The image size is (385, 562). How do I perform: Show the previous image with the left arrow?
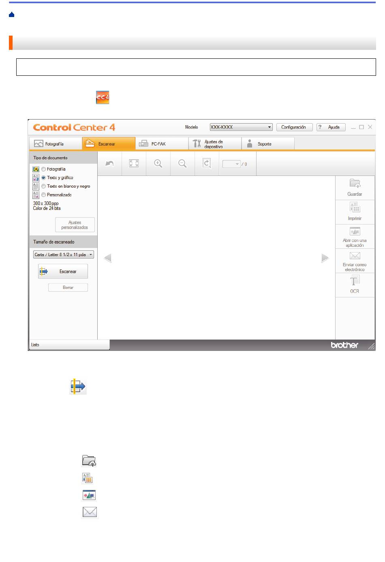[108, 258]
